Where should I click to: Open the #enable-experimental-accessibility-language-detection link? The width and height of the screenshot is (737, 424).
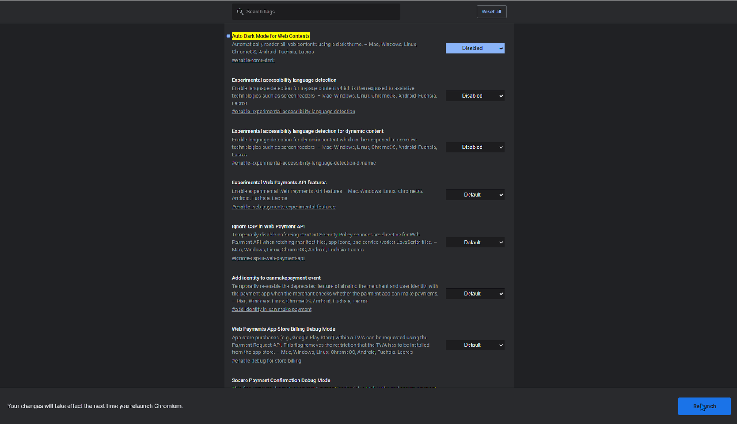click(293, 112)
